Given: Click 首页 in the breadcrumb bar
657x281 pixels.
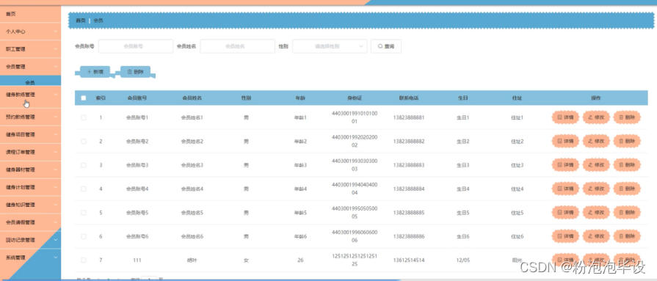Looking at the screenshot, I should 81,20.
